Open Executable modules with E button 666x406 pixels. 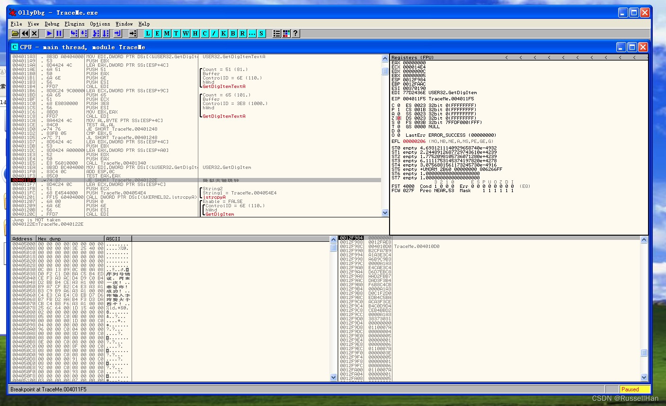(x=157, y=34)
